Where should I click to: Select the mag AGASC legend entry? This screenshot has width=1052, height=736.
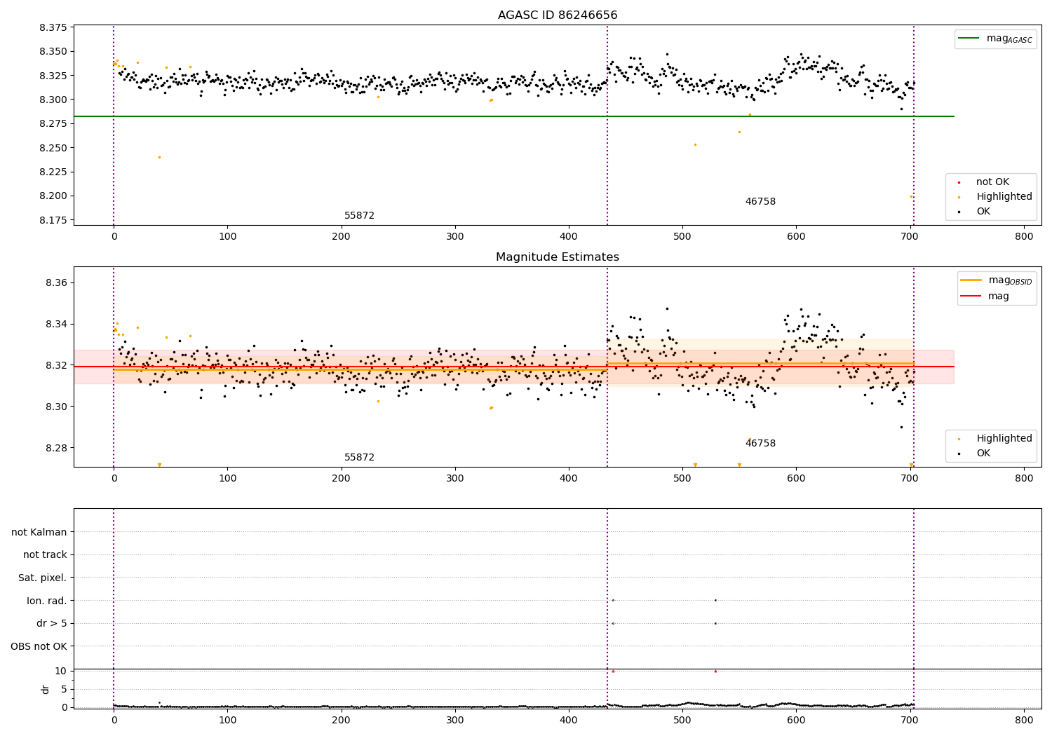(x=996, y=39)
